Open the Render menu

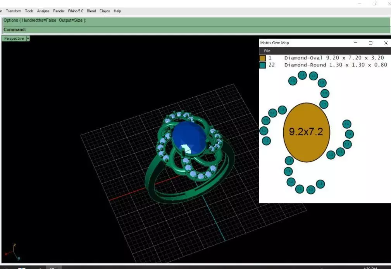59,11
